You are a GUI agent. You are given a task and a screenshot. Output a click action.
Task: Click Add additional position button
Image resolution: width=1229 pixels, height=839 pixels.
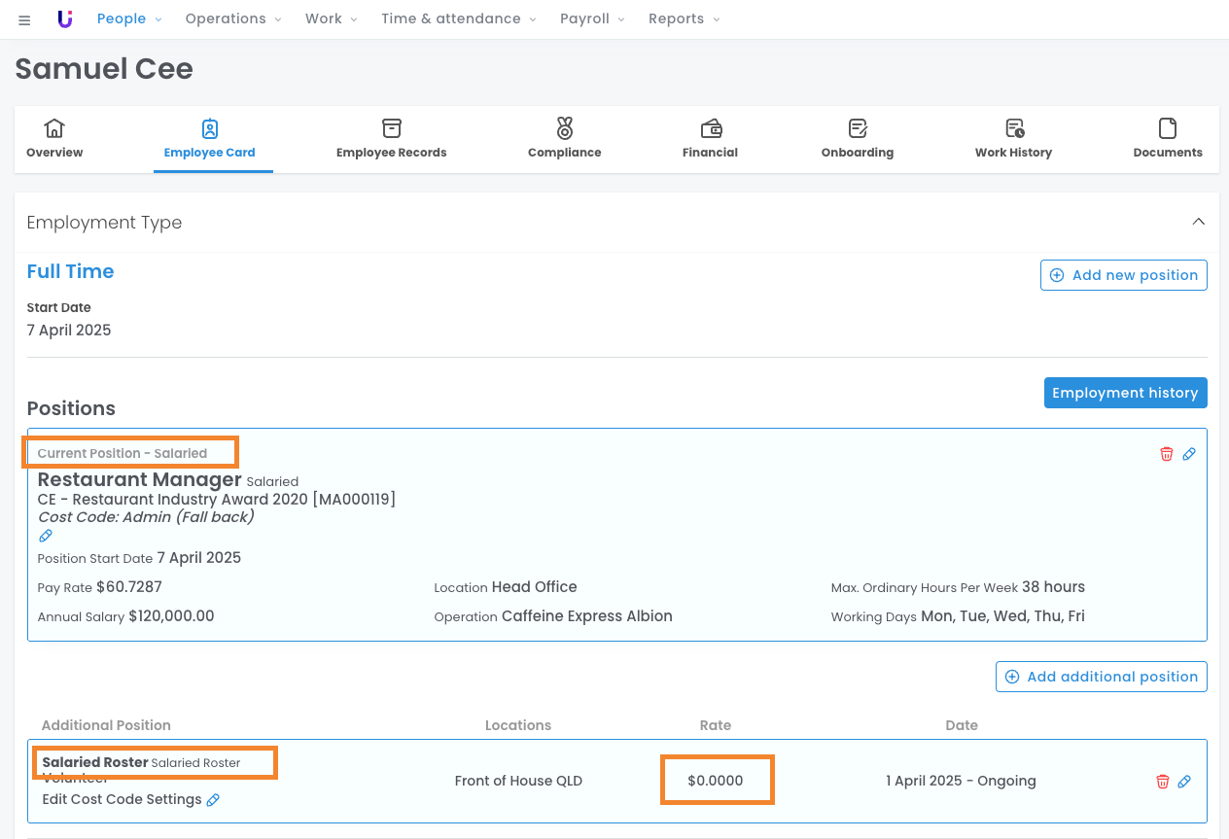1101,677
